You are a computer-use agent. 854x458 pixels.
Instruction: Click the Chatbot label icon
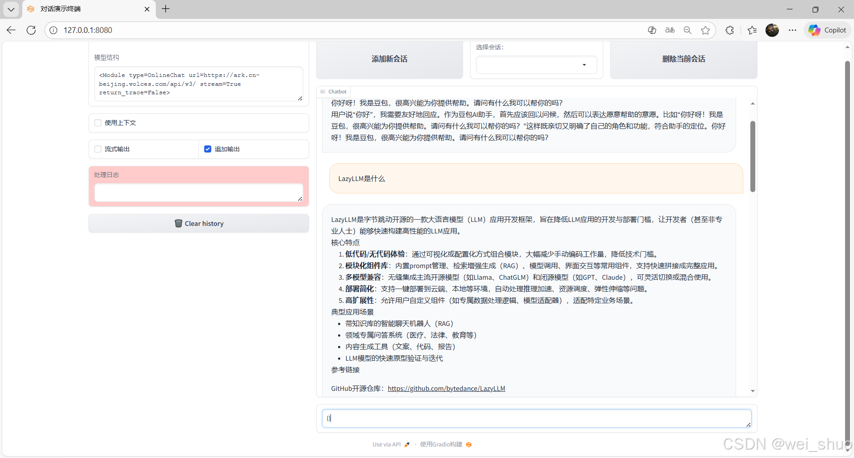point(323,92)
